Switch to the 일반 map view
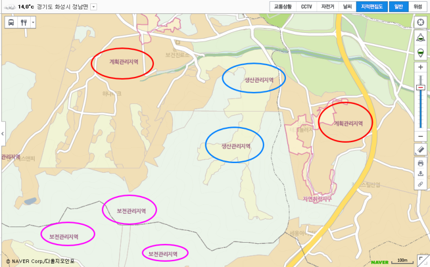 pos(399,6)
